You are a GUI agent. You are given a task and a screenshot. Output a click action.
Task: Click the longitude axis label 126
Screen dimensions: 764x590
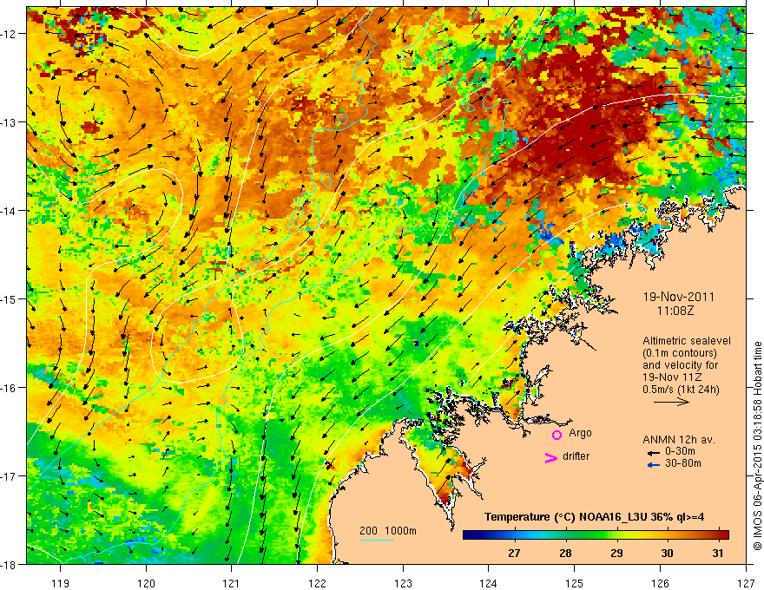(x=660, y=583)
